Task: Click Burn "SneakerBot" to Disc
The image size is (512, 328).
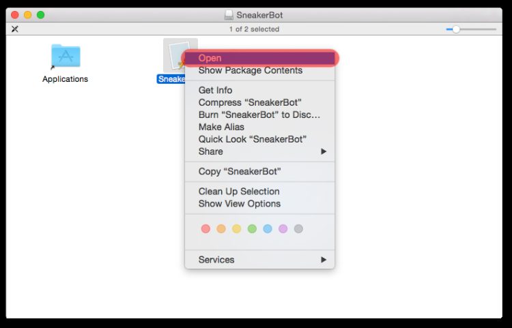Action: [259, 115]
